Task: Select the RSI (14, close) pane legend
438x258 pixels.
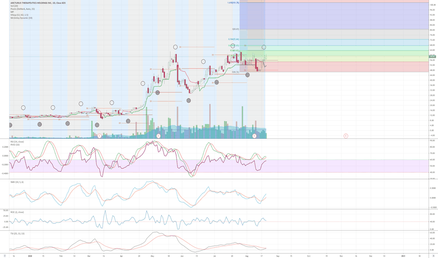Action: point(17,142)
